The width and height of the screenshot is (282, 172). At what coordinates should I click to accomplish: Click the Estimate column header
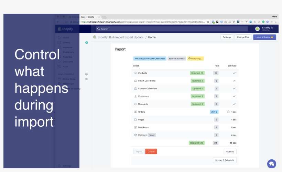pos(232,66)
